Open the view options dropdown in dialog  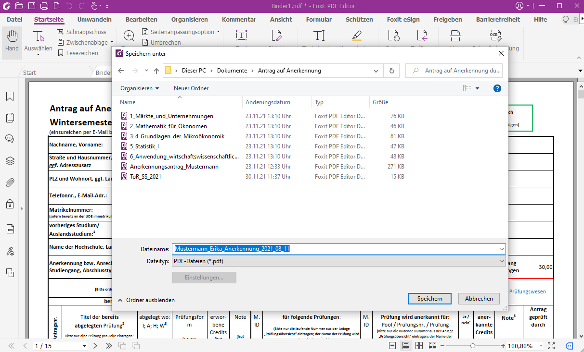click(477, 88)
